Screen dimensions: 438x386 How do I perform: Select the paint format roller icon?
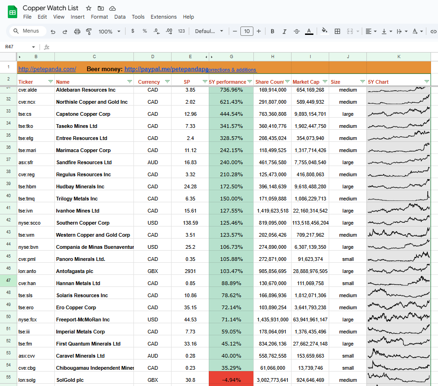(89, 32)
